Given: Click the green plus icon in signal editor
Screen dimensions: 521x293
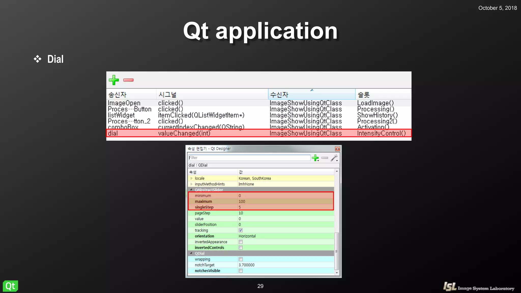Looking at the screenshot, I should click(114, 80).
